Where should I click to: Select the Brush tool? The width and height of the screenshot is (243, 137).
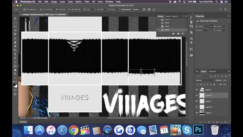(15, 38)
